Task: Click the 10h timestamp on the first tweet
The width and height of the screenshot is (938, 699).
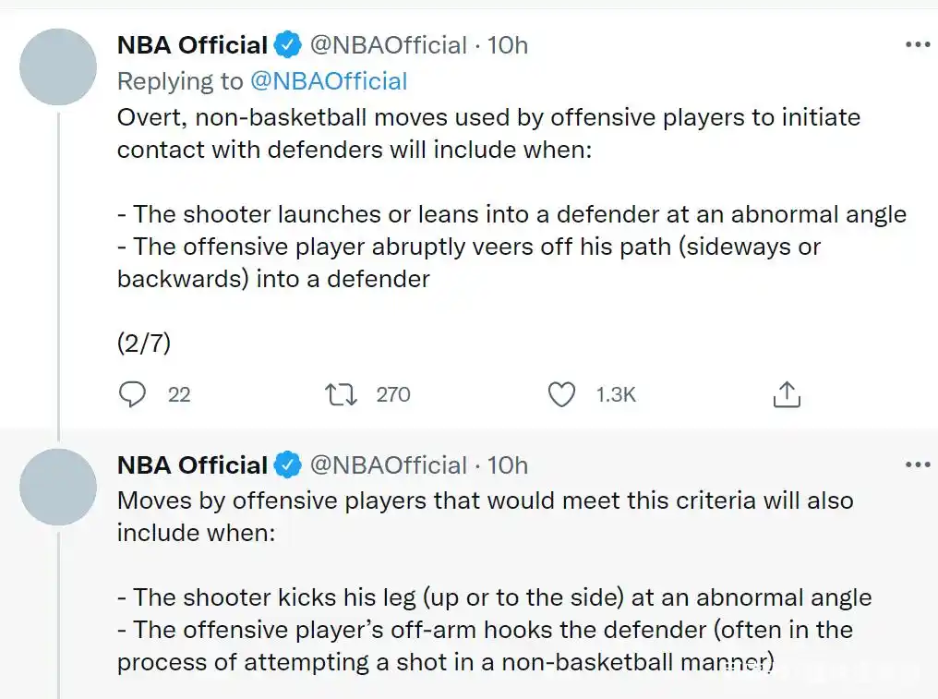Action: (x=507, y=45)
